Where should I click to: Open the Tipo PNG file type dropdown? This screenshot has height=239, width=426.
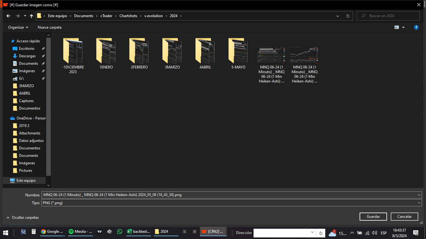pos(231,203)
